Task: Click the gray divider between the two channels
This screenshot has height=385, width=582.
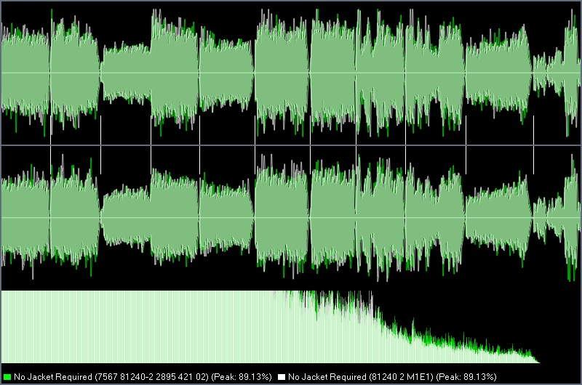Action: (x=291, y=145)
